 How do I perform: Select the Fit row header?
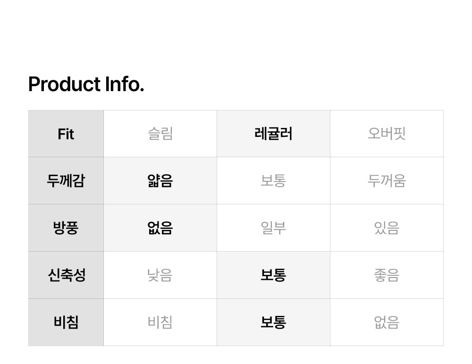(x=66, y=134)
